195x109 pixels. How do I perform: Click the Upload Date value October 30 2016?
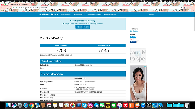tap(83, 65)
